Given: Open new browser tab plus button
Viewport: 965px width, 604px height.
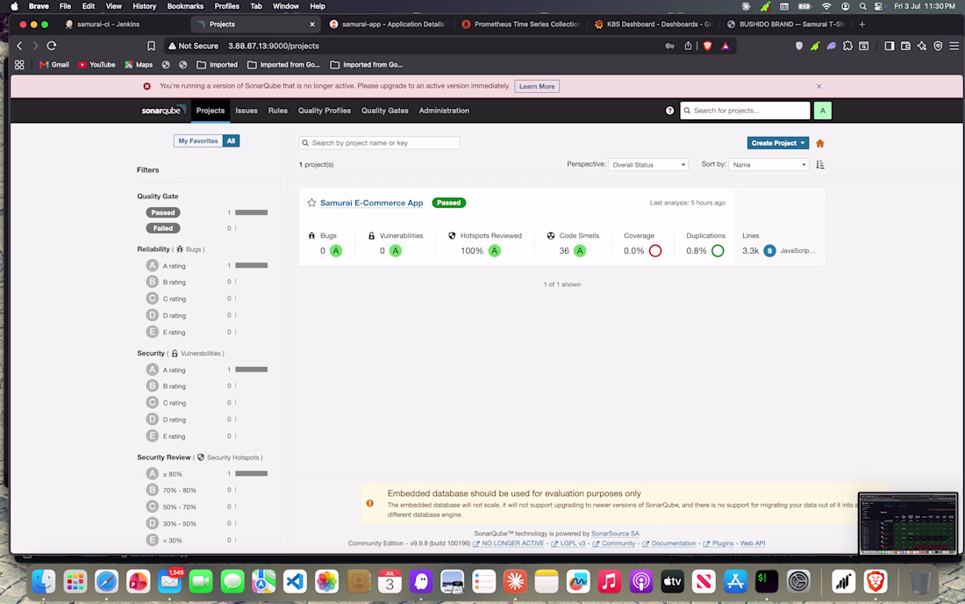Looking at the screenshot, I should click(x=861, y=24).
